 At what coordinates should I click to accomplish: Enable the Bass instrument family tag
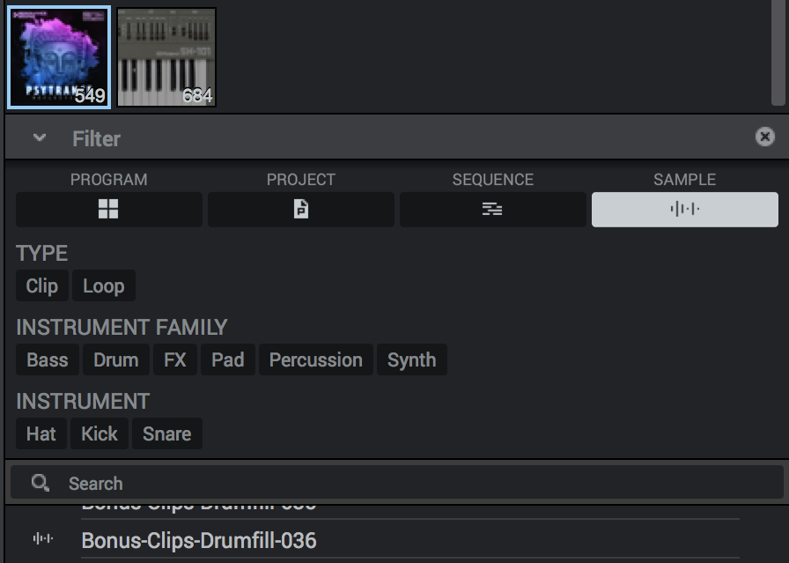tap(48, 360)
